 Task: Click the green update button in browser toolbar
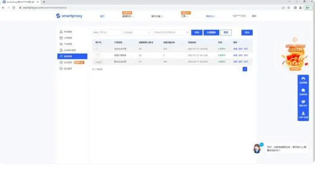308,8
